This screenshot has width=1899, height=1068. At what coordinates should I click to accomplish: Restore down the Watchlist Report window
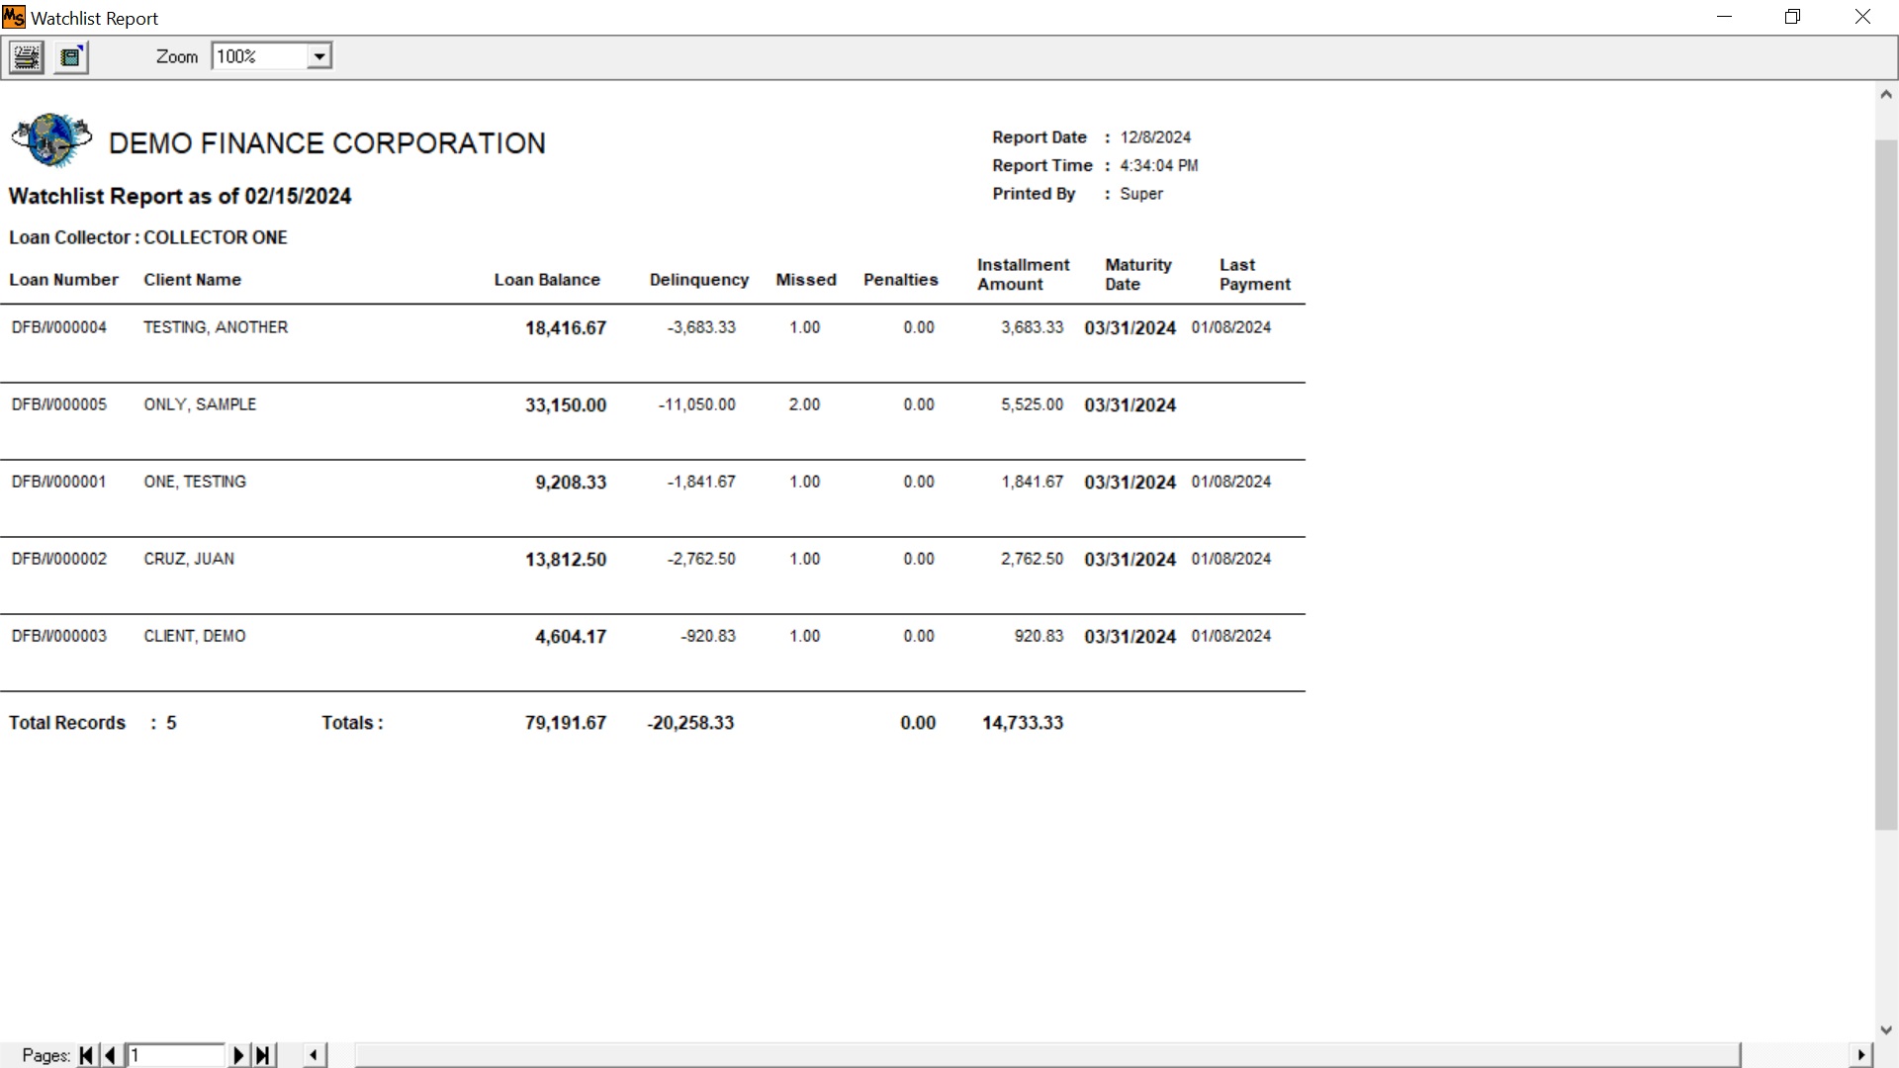(1792, 17)
